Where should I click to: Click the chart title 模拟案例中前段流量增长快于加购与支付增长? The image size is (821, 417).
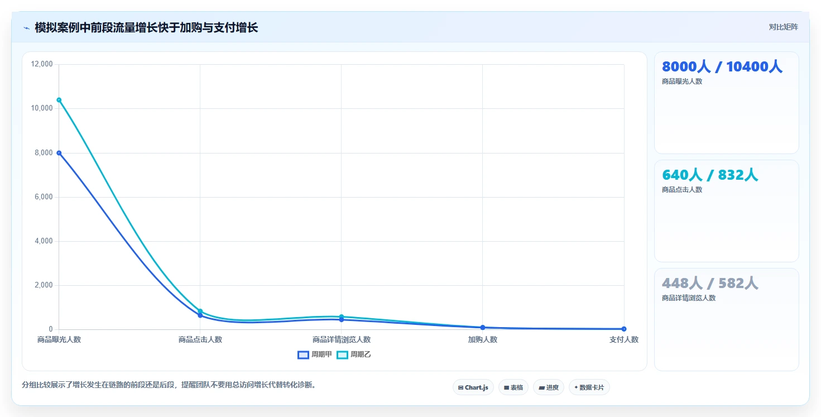146,27
